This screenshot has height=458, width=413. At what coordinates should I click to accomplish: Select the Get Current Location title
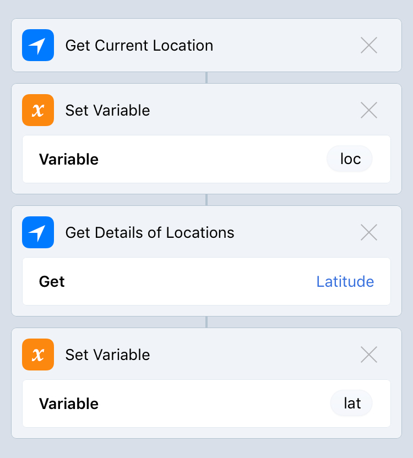click(139, 45)
